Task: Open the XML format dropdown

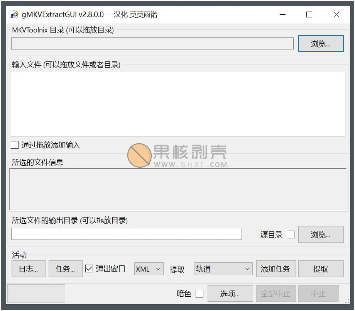Action: 149,269
